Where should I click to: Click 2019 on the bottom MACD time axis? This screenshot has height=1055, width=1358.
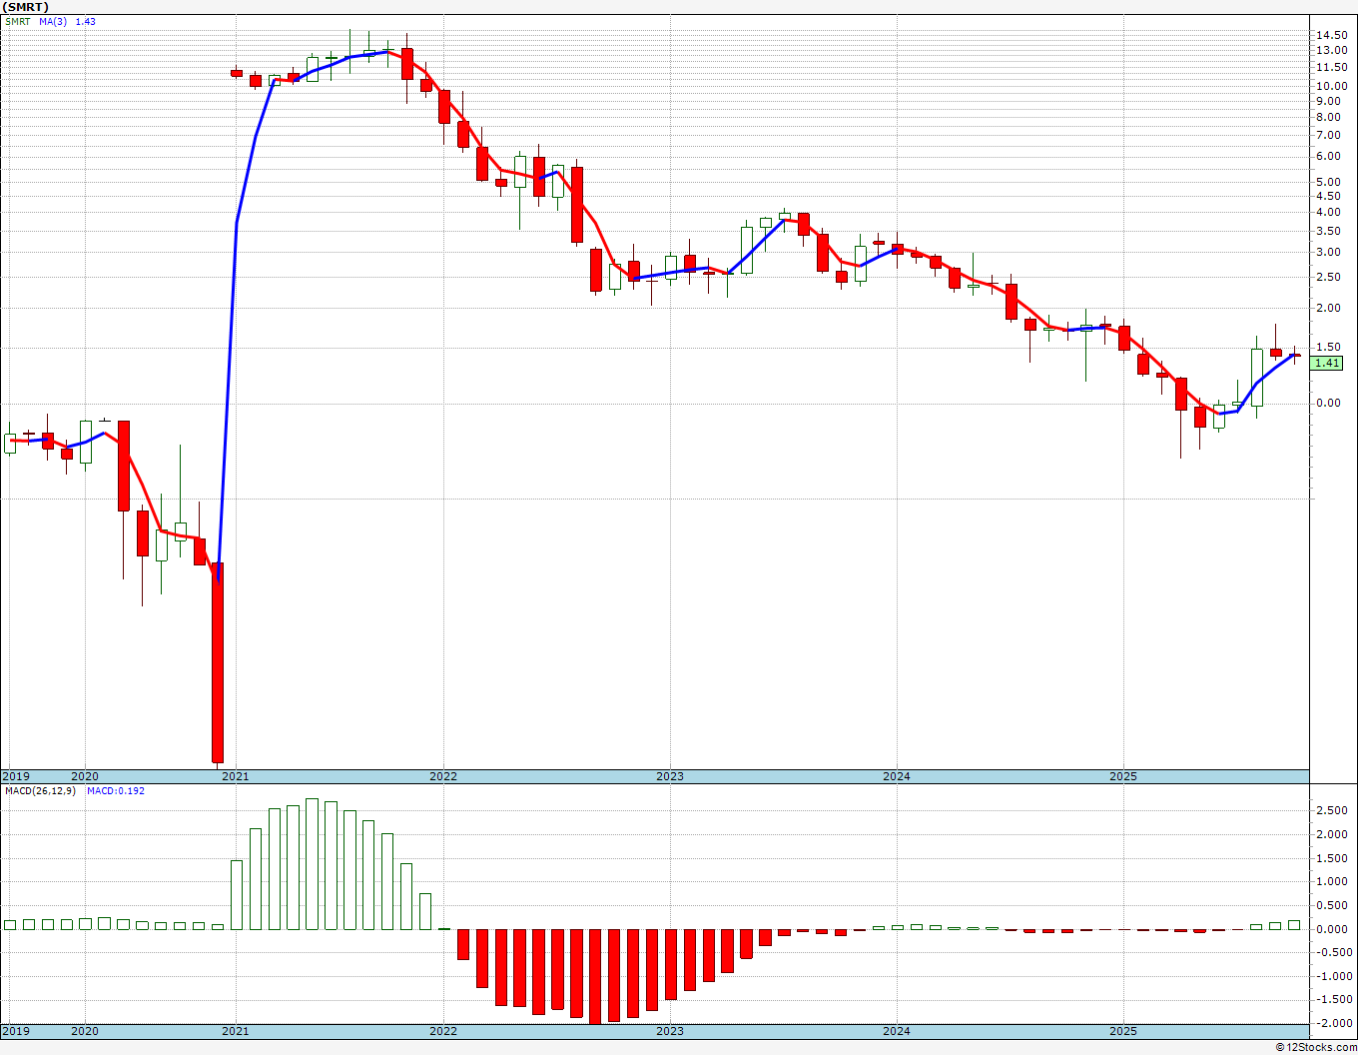pyautogui.click(x=16, y=1031)
